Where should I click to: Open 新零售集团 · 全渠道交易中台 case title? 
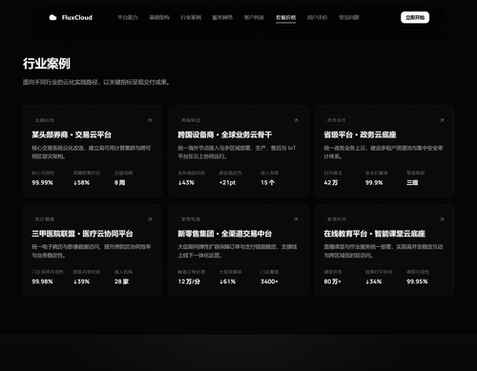coord(225,234)
